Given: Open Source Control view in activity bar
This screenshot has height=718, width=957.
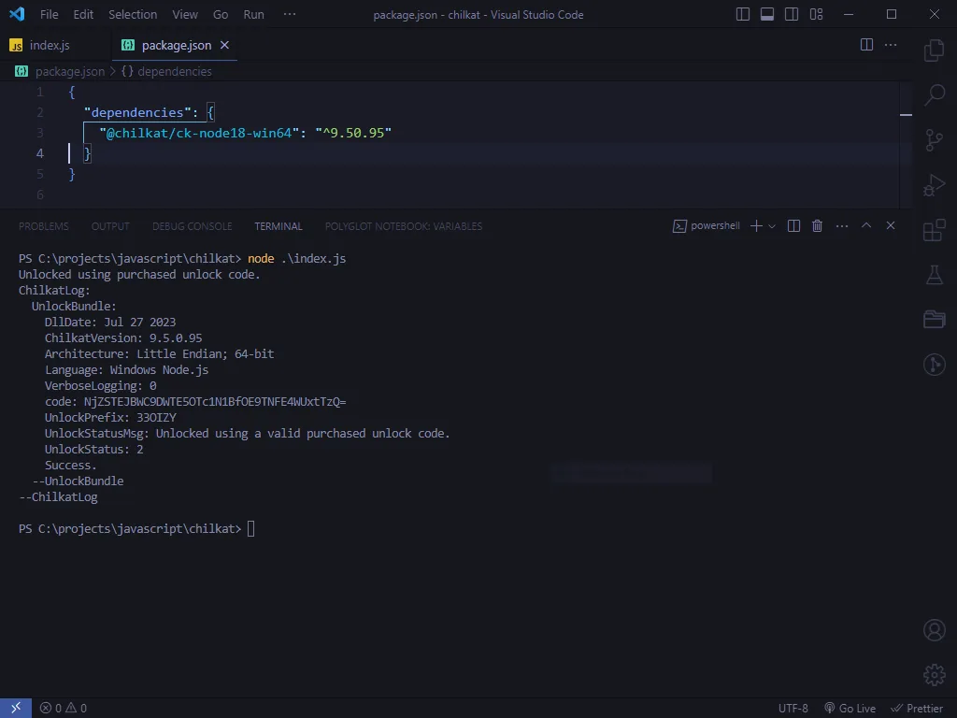Looking at the screenshot, I should 934,140.
